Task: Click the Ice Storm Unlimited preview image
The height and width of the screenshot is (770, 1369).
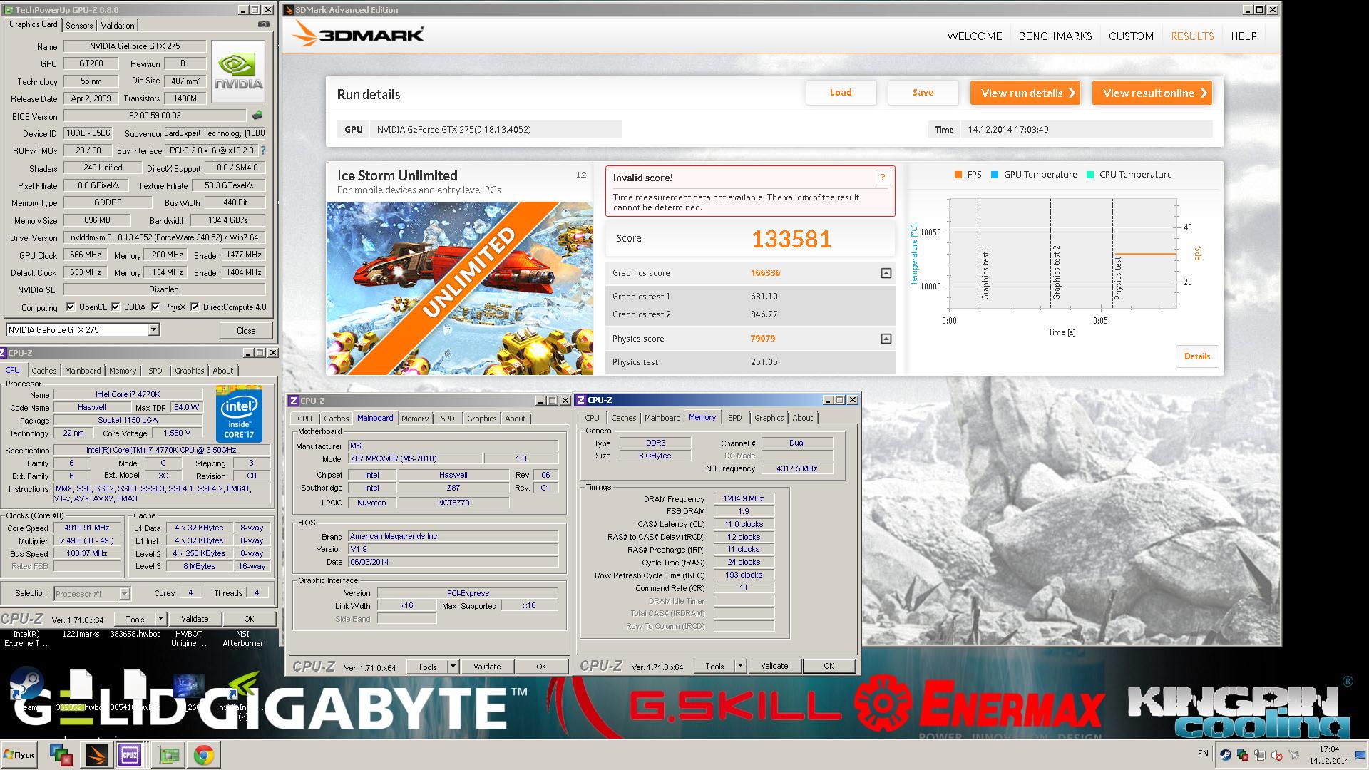Action: pos(460,288)
